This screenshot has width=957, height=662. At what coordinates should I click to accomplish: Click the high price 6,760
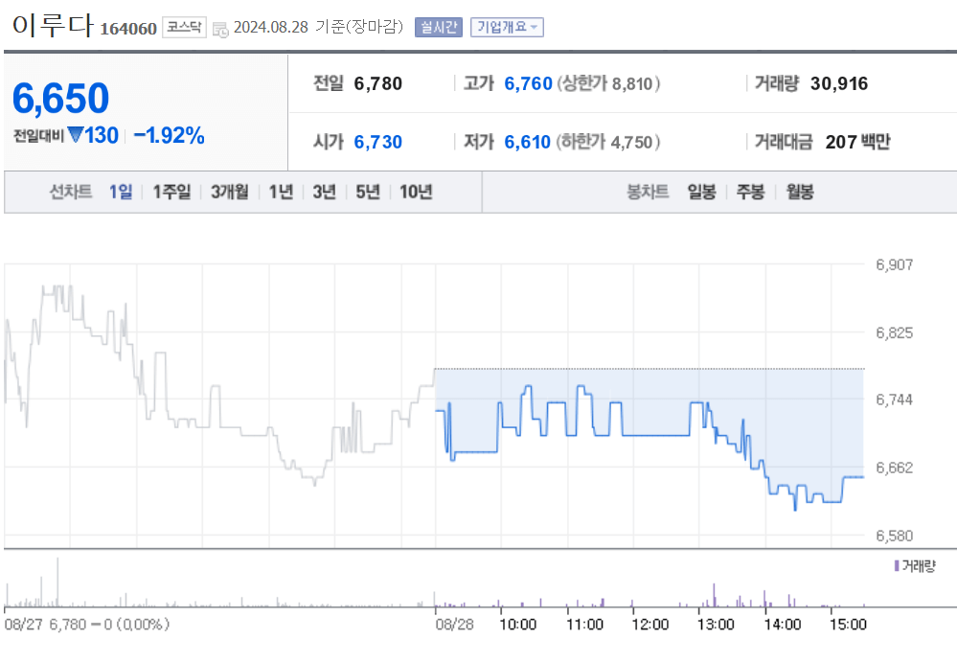(x=528, y=83)
